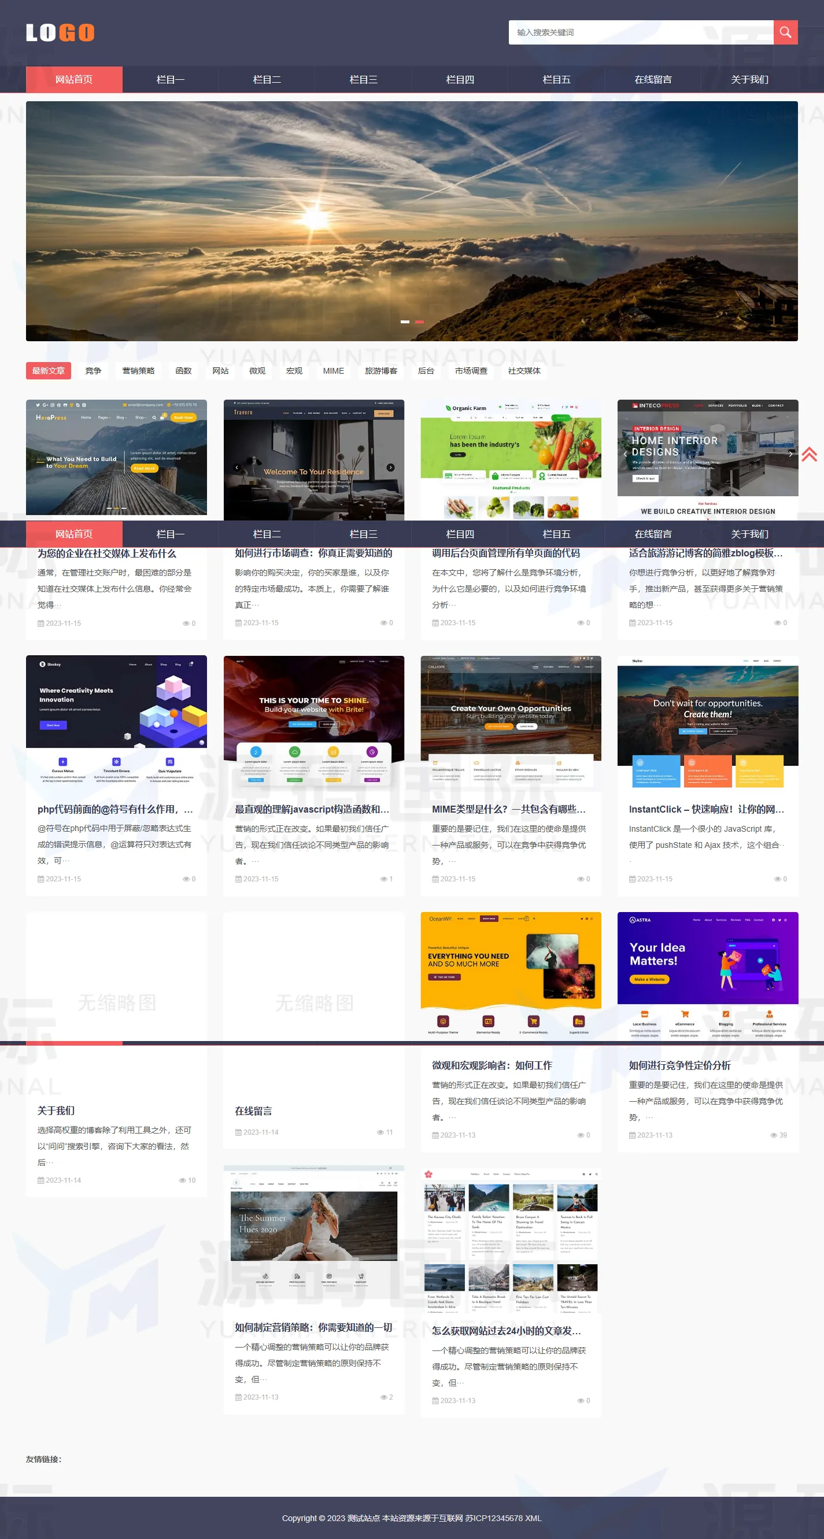Select the first carousel slide indicator
824x1539 pixels.
pos(405,322)
